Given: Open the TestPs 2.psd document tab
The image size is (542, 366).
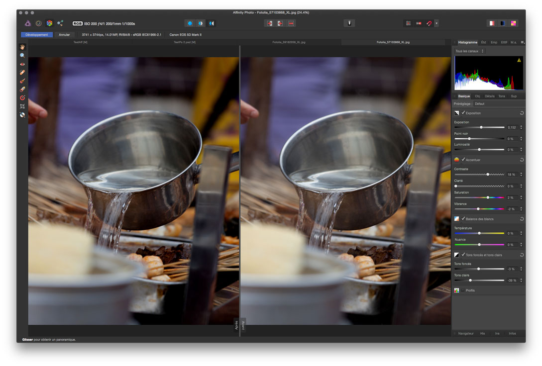Looking at the screenshot, I should coord(185,42).
